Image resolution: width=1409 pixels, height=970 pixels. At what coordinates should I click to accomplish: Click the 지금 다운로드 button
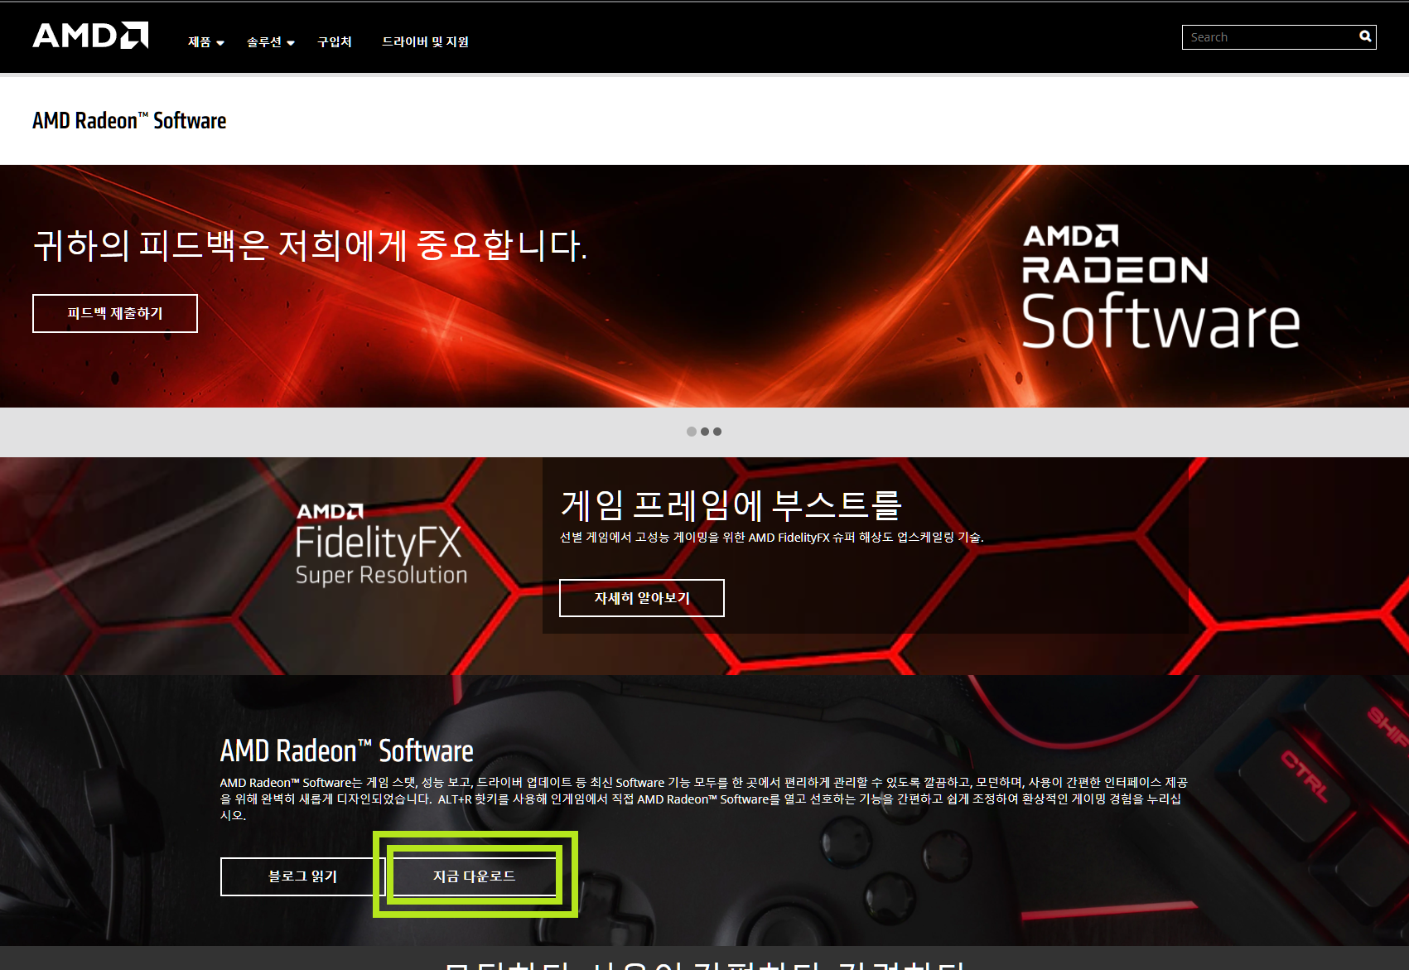click(475, 876)
